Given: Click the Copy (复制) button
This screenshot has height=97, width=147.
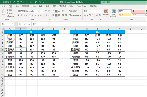Looking at the screenshot, I should tap(10, 13).
